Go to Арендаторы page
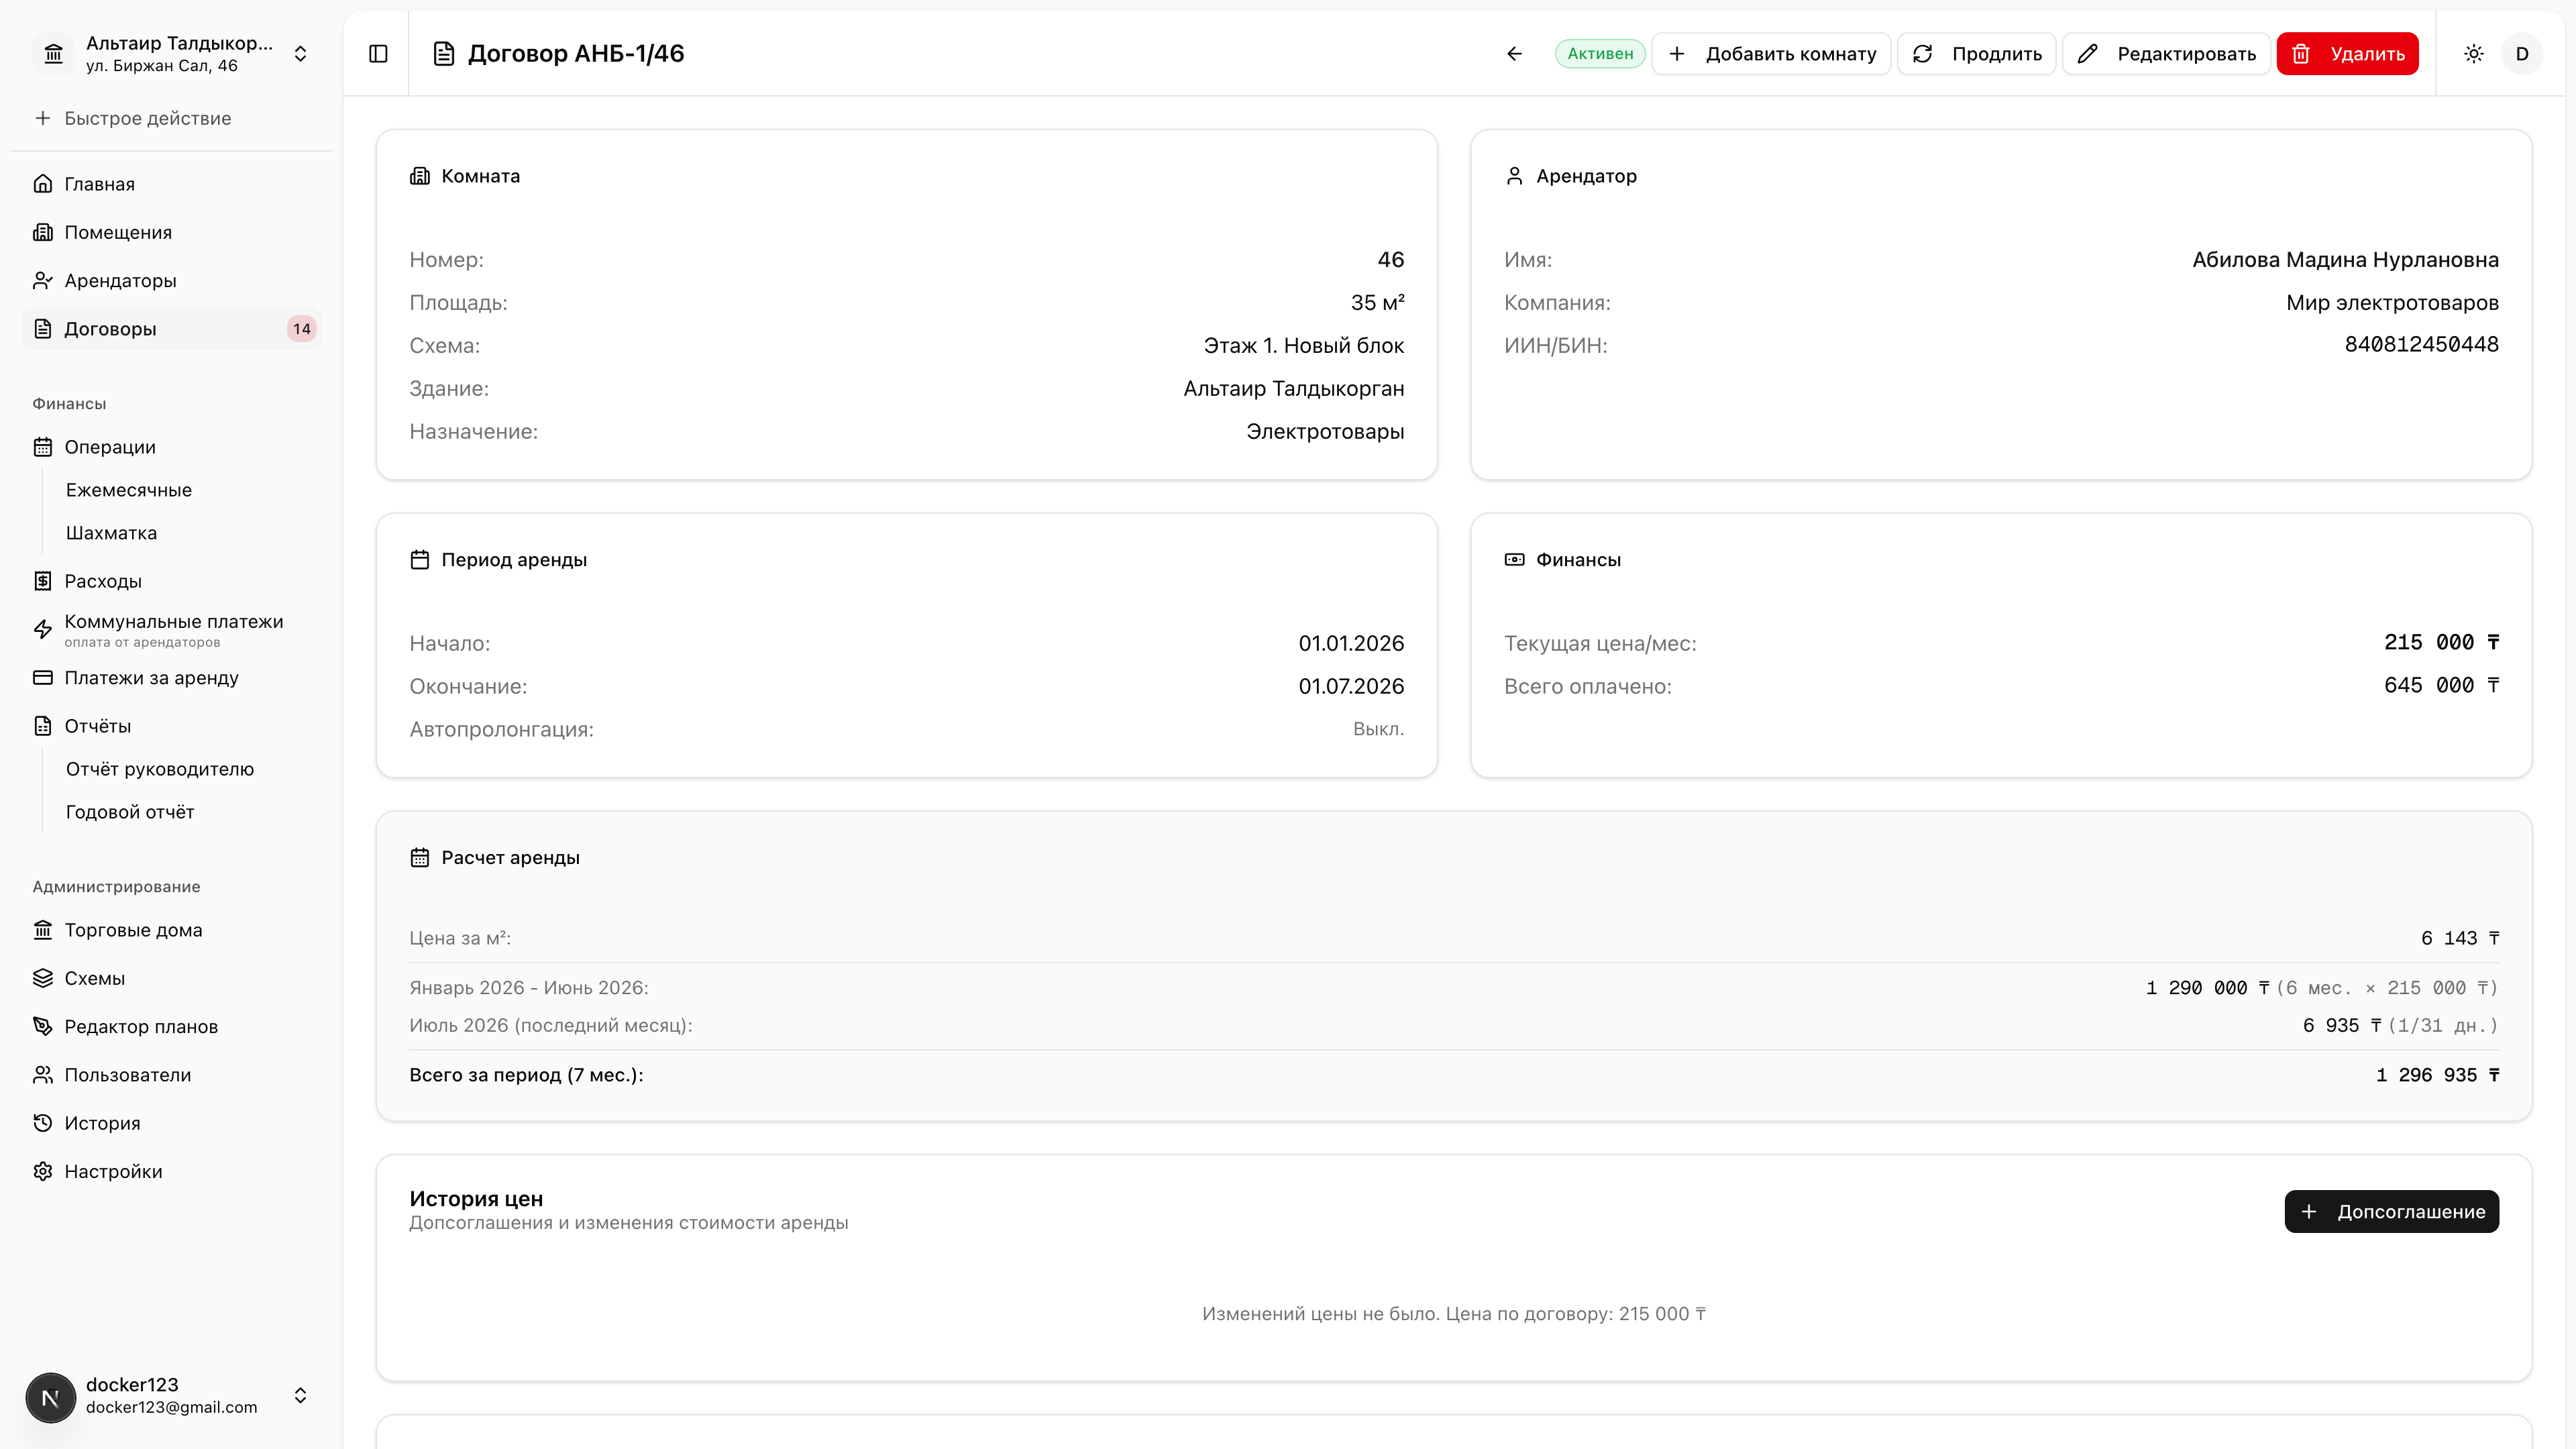This screenshot has width=2576, height=1449. tap(172, 281)
